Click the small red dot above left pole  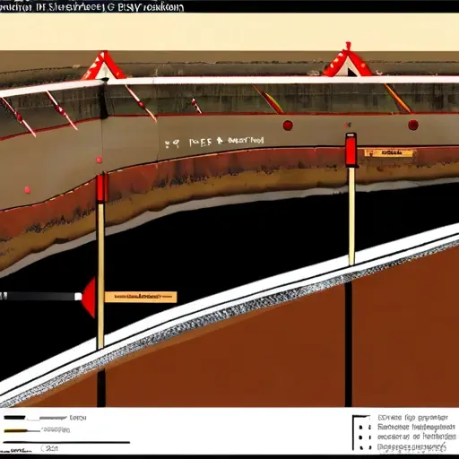coord(100,160)
